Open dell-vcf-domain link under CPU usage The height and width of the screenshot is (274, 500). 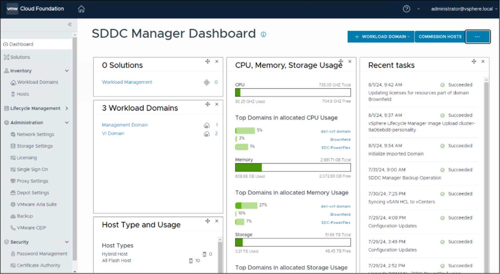(x=336, y=132)
